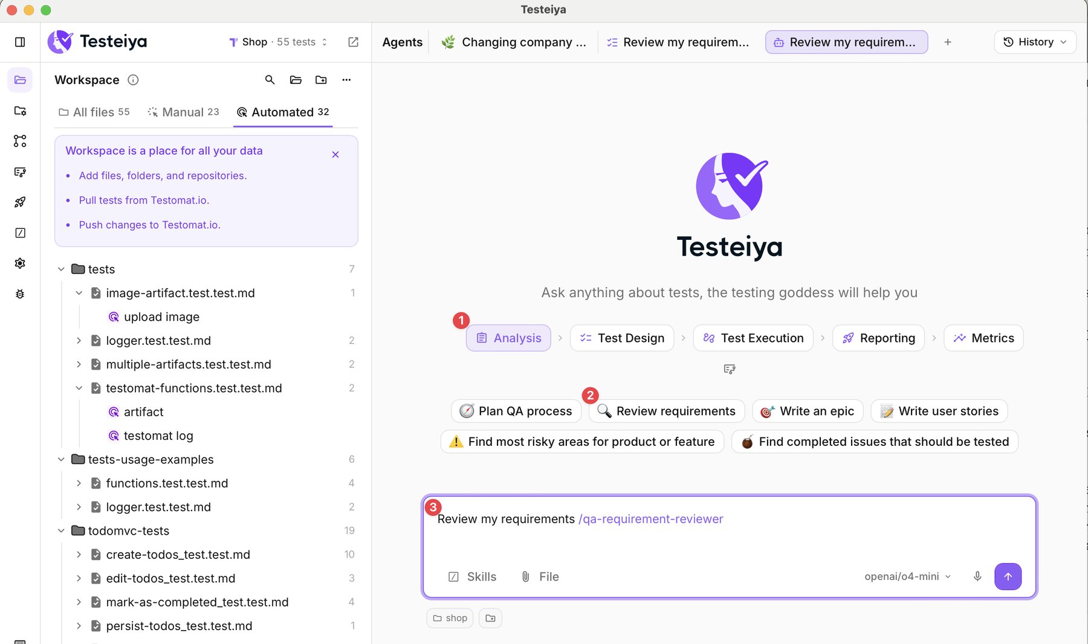Click Find most risky areas suggestion
The width and height of the screenshot is (1088, 644).
pyautogui.click(x=582, y=442)
